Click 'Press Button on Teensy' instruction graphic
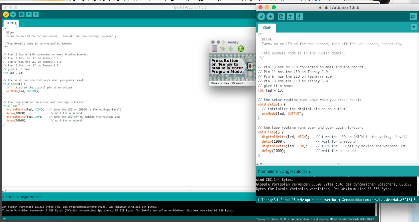The height and width of the screenshot is (222, 419). pos(228,66)
